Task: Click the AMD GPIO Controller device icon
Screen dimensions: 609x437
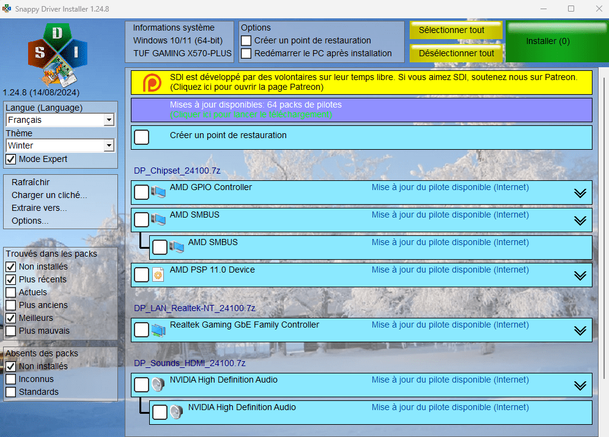Action: [158, 193]
